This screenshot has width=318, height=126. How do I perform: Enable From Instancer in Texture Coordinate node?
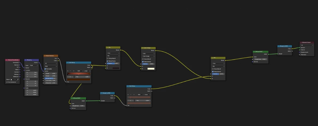(x=7, y=82)
